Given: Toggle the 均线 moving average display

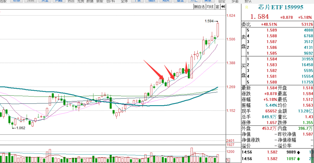Looking at the screenshot, I should coord(210,7).
